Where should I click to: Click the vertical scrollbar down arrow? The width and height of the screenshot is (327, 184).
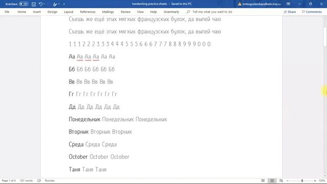pos(325,176)
